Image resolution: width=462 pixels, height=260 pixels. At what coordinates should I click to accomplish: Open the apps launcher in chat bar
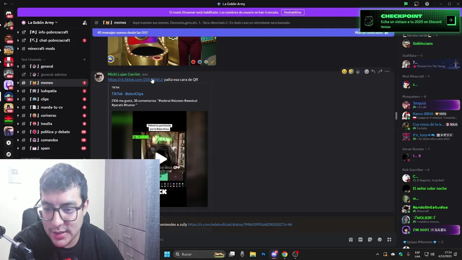[389, 239]
